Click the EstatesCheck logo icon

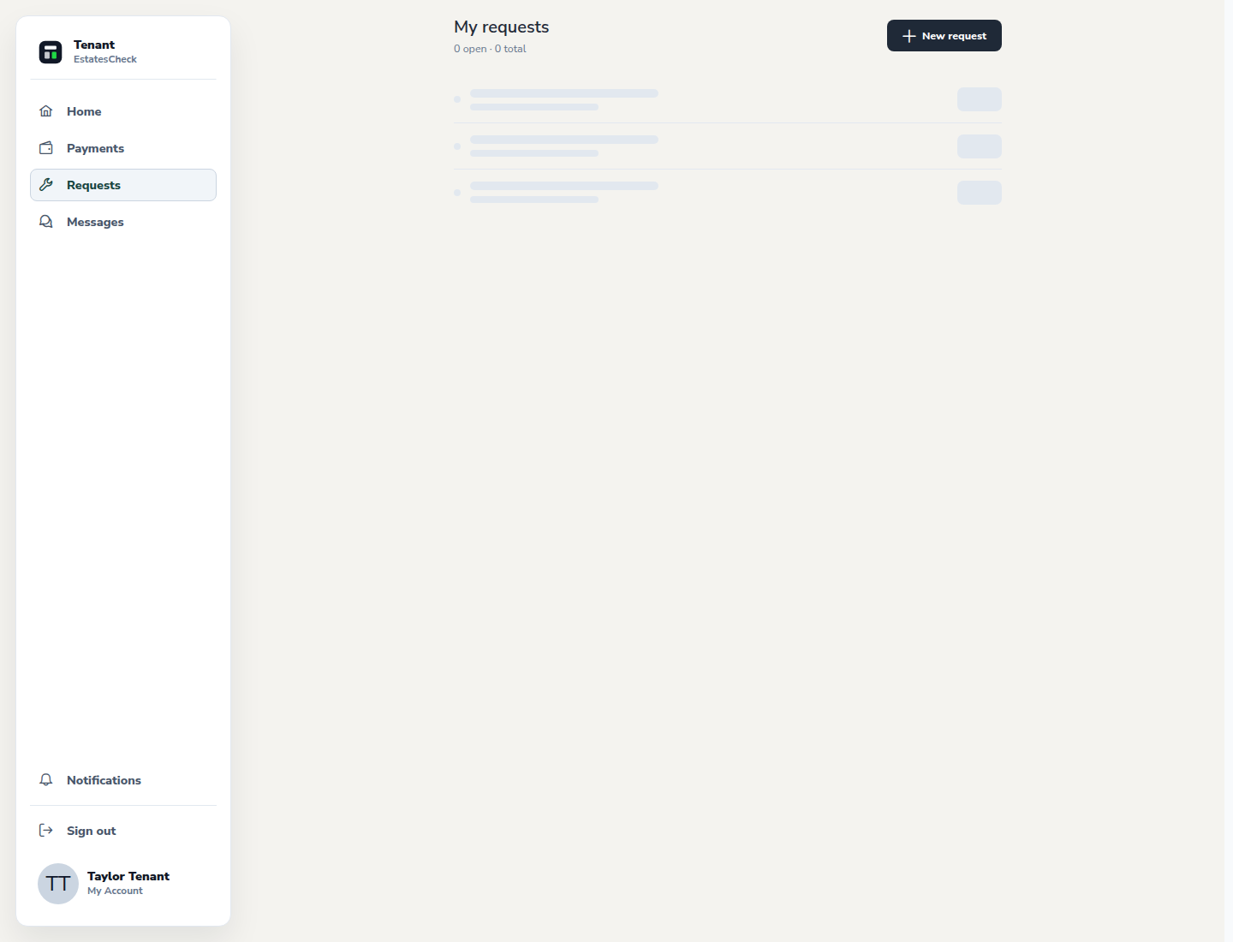(51, 52)
